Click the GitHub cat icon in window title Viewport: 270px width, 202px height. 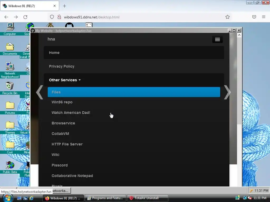point(33,31)
